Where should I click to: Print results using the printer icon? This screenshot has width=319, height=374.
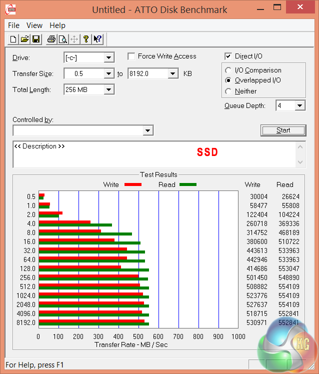point(51,39)
